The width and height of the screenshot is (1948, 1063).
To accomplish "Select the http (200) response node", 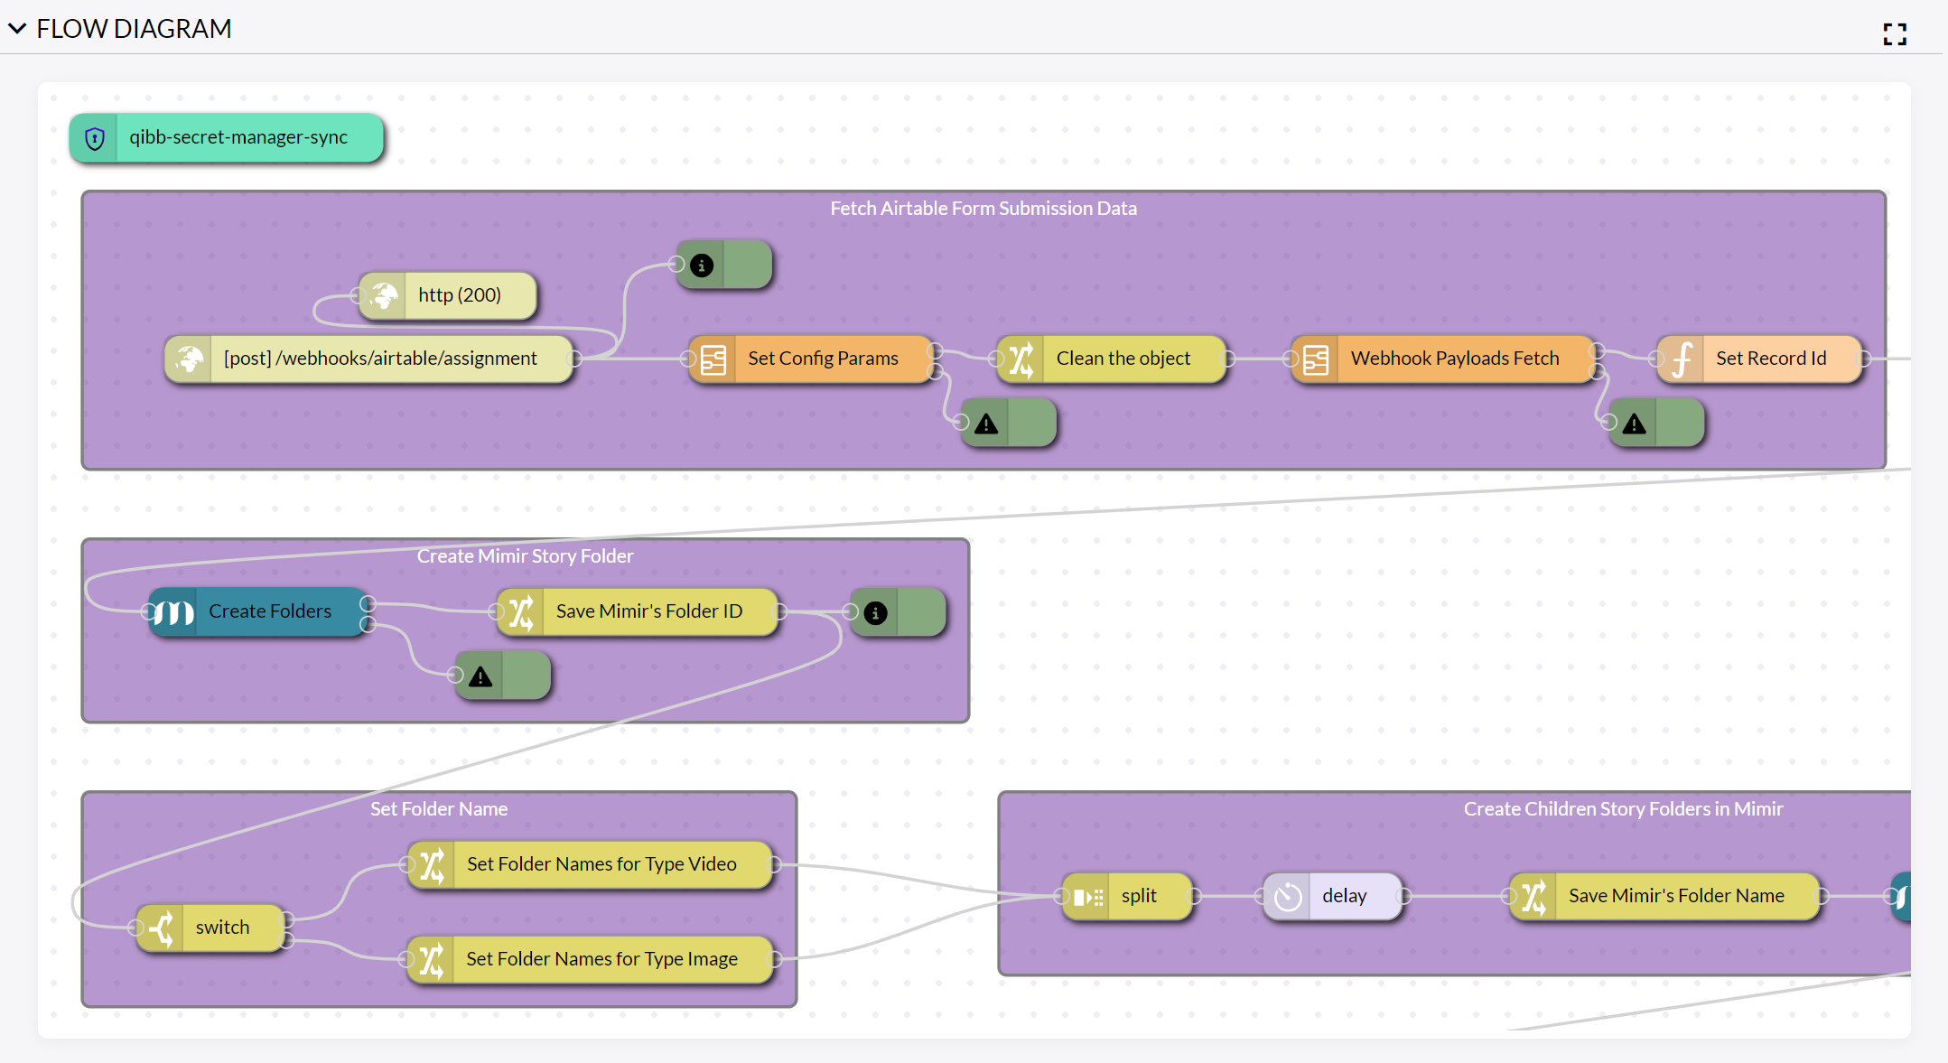I will [x=459, y=295].
